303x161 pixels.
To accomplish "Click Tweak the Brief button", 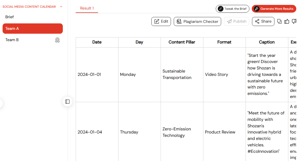I will [232, 9].
